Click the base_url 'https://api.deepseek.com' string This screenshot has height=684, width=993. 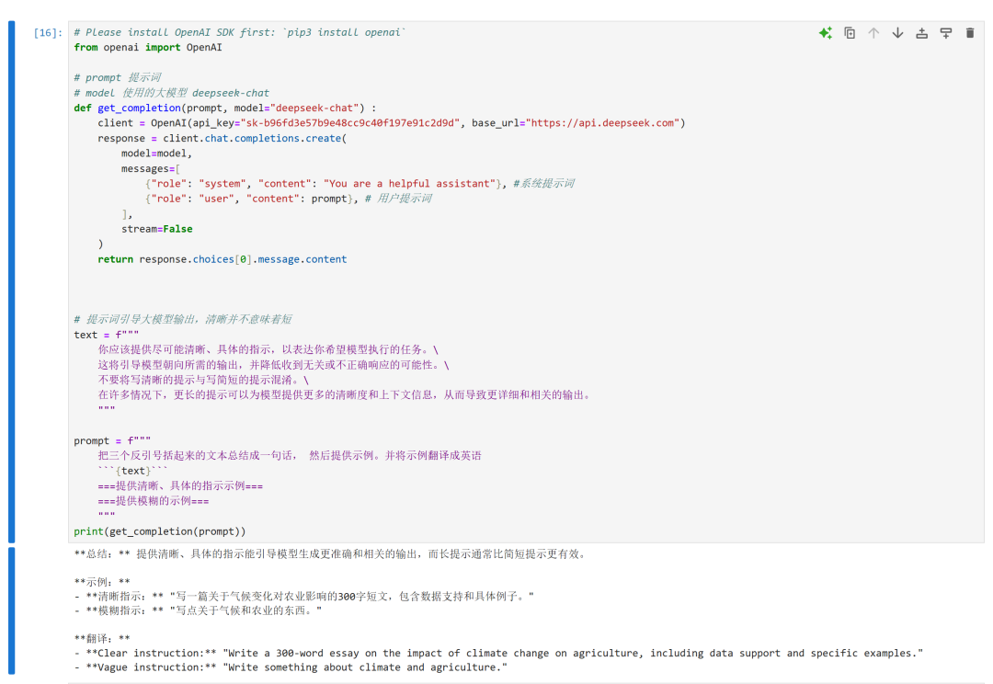coord(602,123)
